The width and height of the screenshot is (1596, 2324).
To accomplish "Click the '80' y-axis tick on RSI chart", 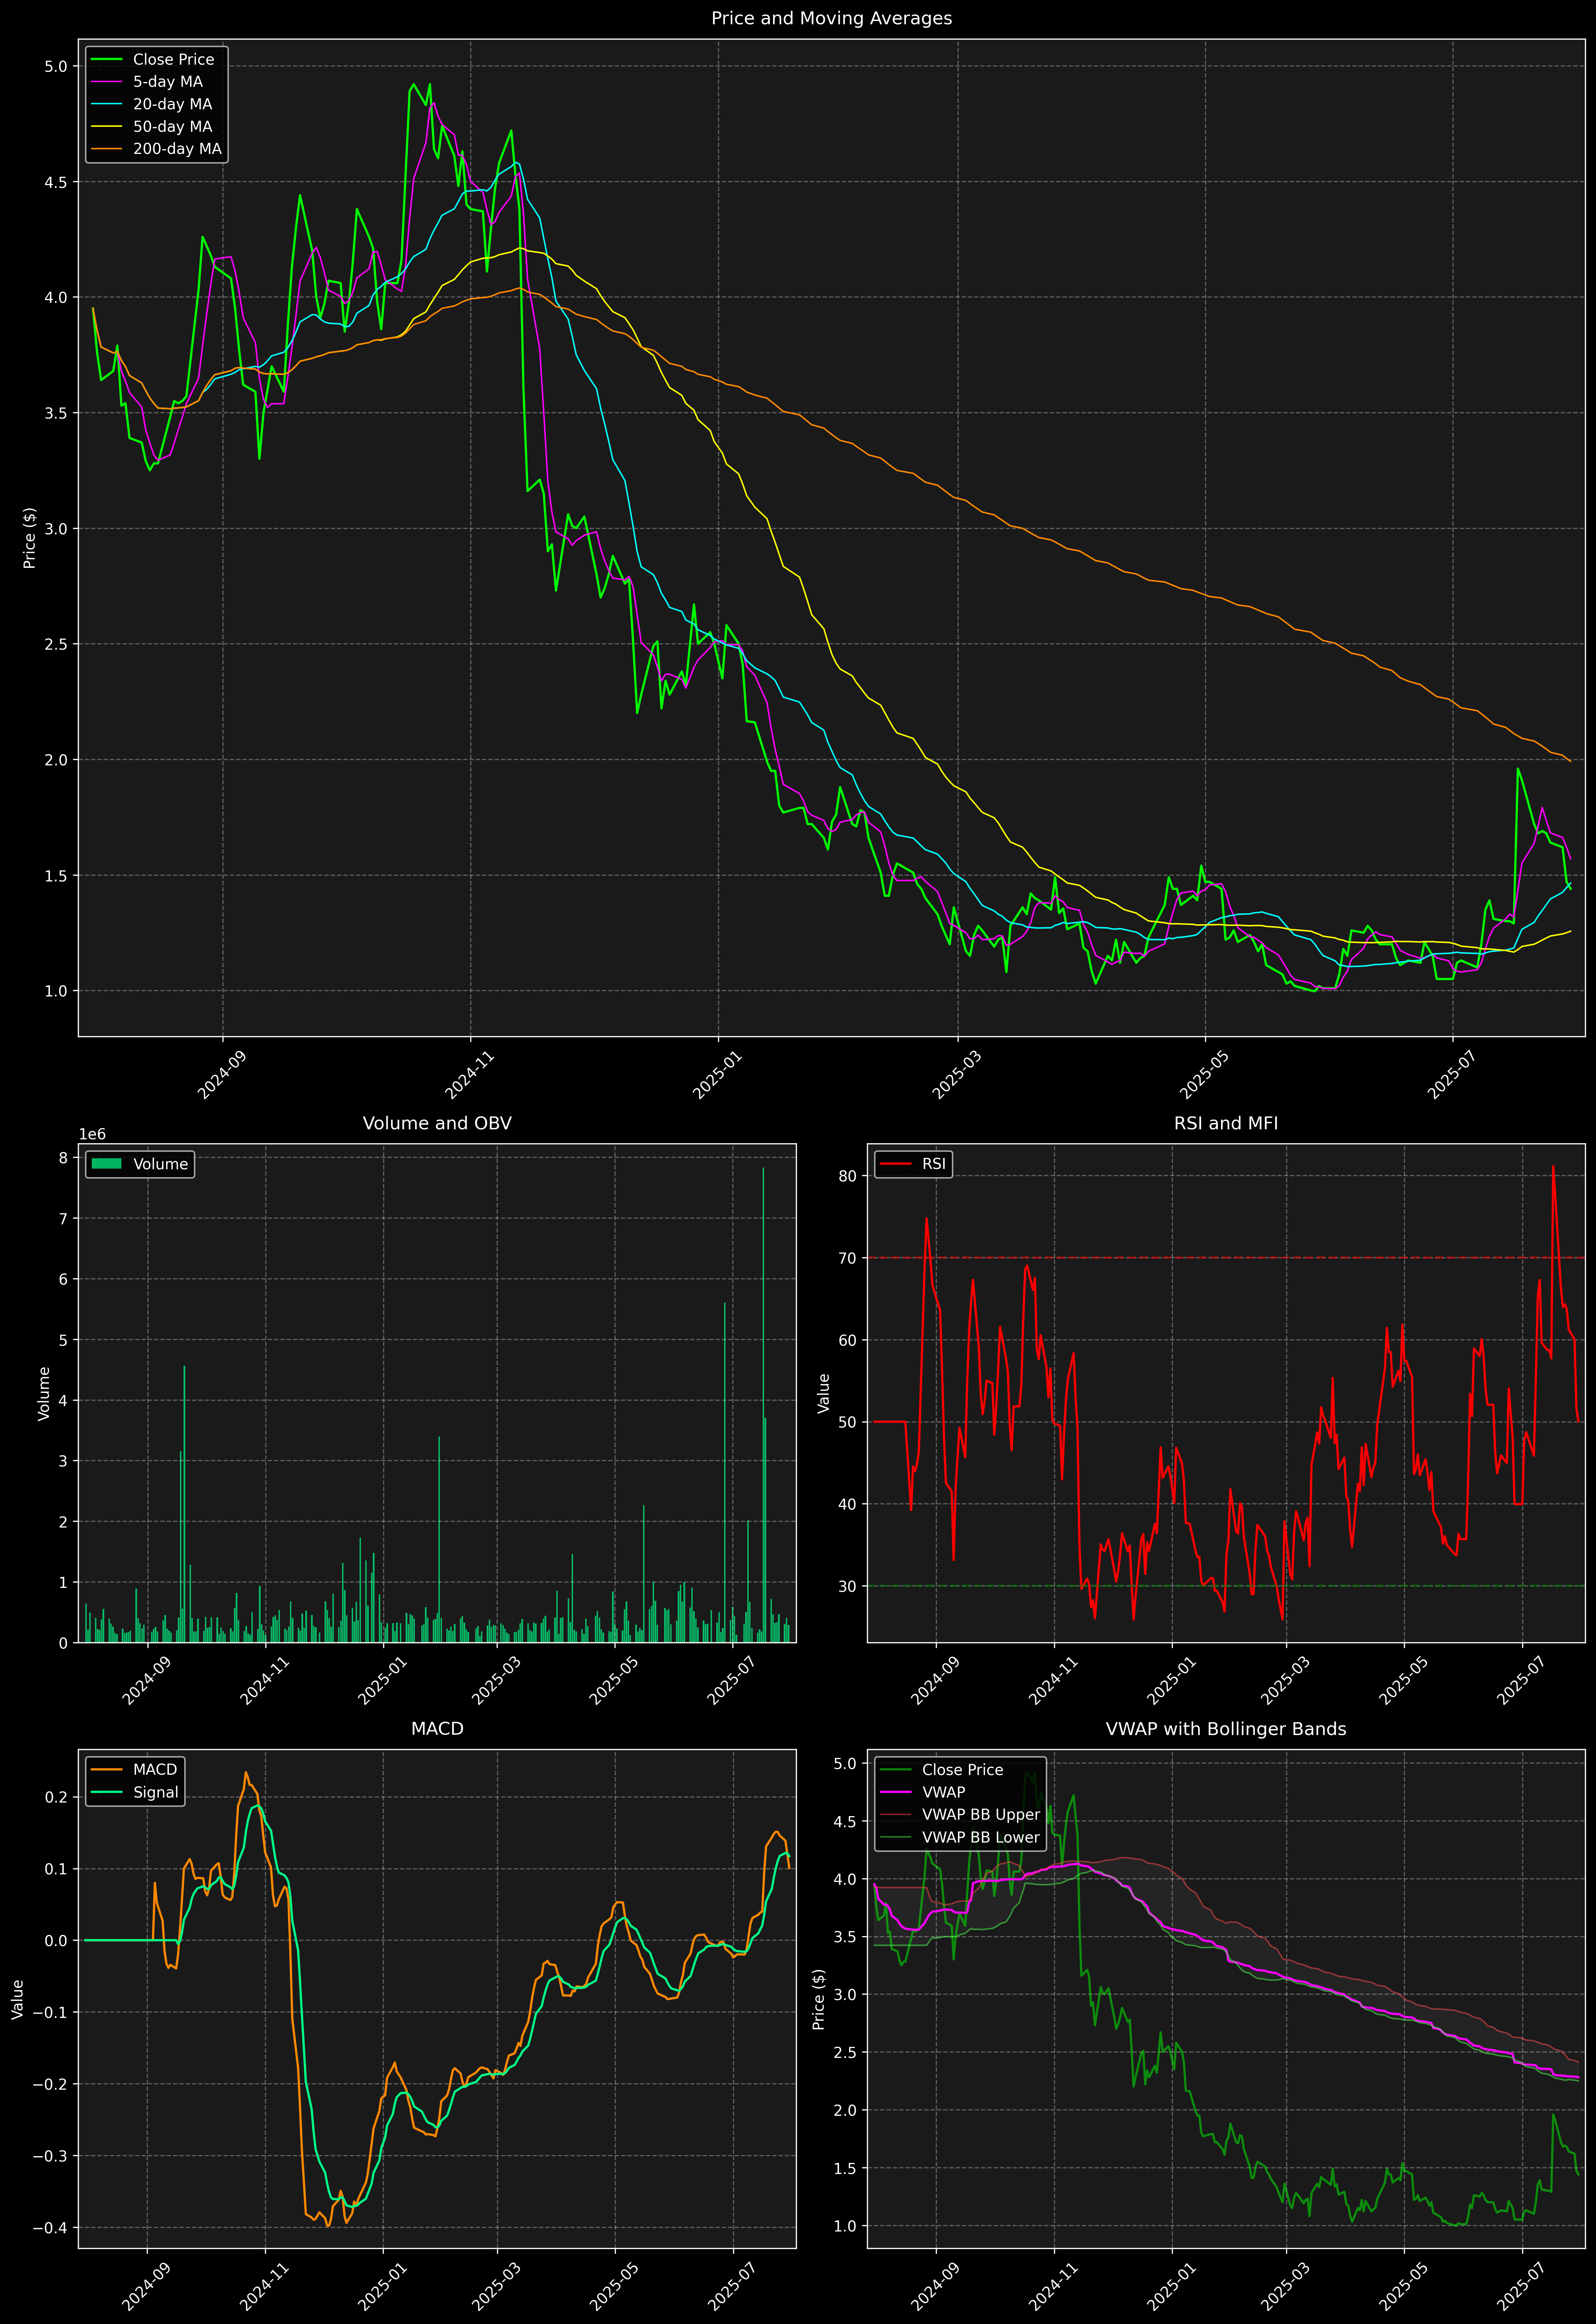I will pyautogui.click(x=848, y=1176).
